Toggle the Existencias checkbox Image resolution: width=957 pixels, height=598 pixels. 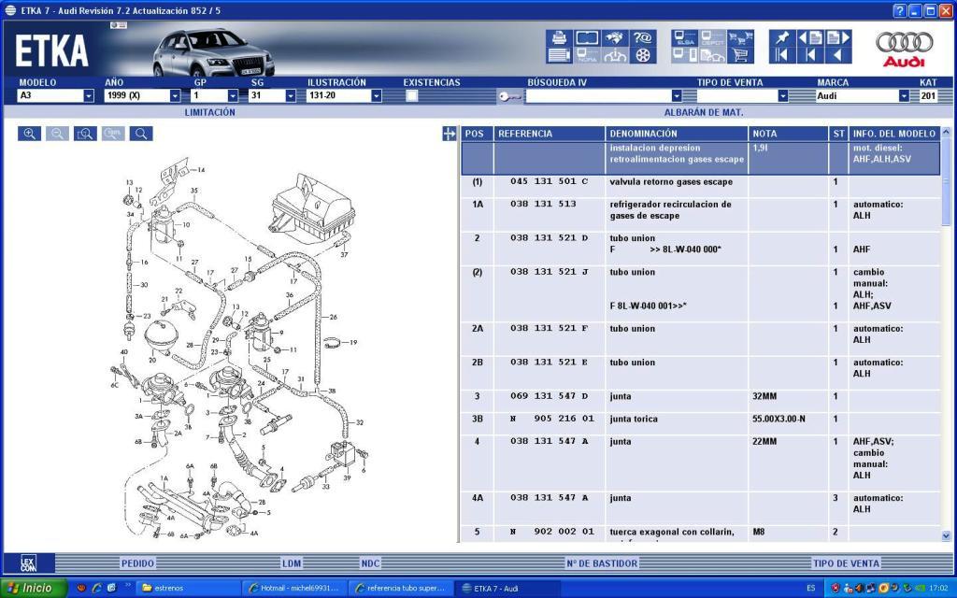[412, 96]
